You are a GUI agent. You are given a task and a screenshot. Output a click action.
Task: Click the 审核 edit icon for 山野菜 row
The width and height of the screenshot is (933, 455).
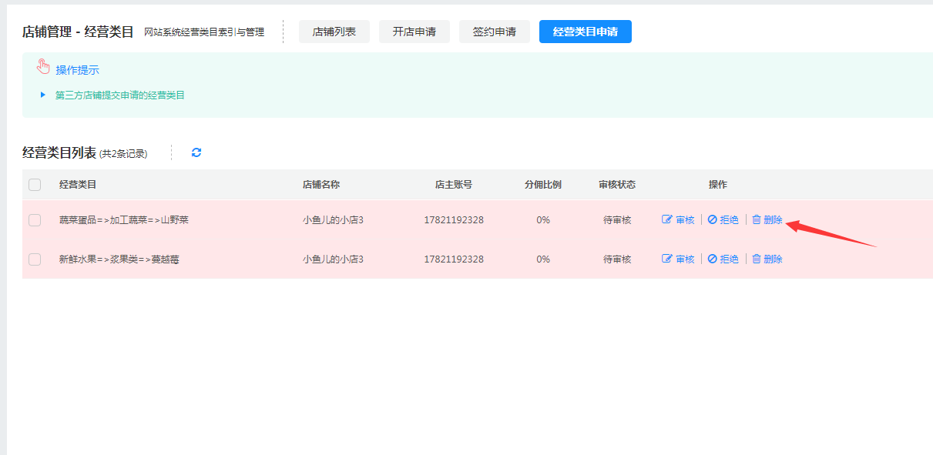coord(667,220)
